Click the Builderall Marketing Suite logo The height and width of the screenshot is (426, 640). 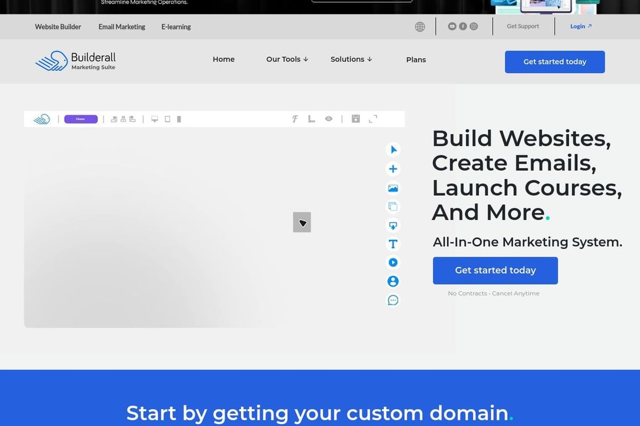76,61
